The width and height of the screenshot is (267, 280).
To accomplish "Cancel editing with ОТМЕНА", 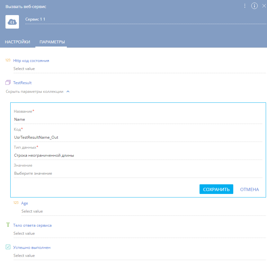I will 249,189.
